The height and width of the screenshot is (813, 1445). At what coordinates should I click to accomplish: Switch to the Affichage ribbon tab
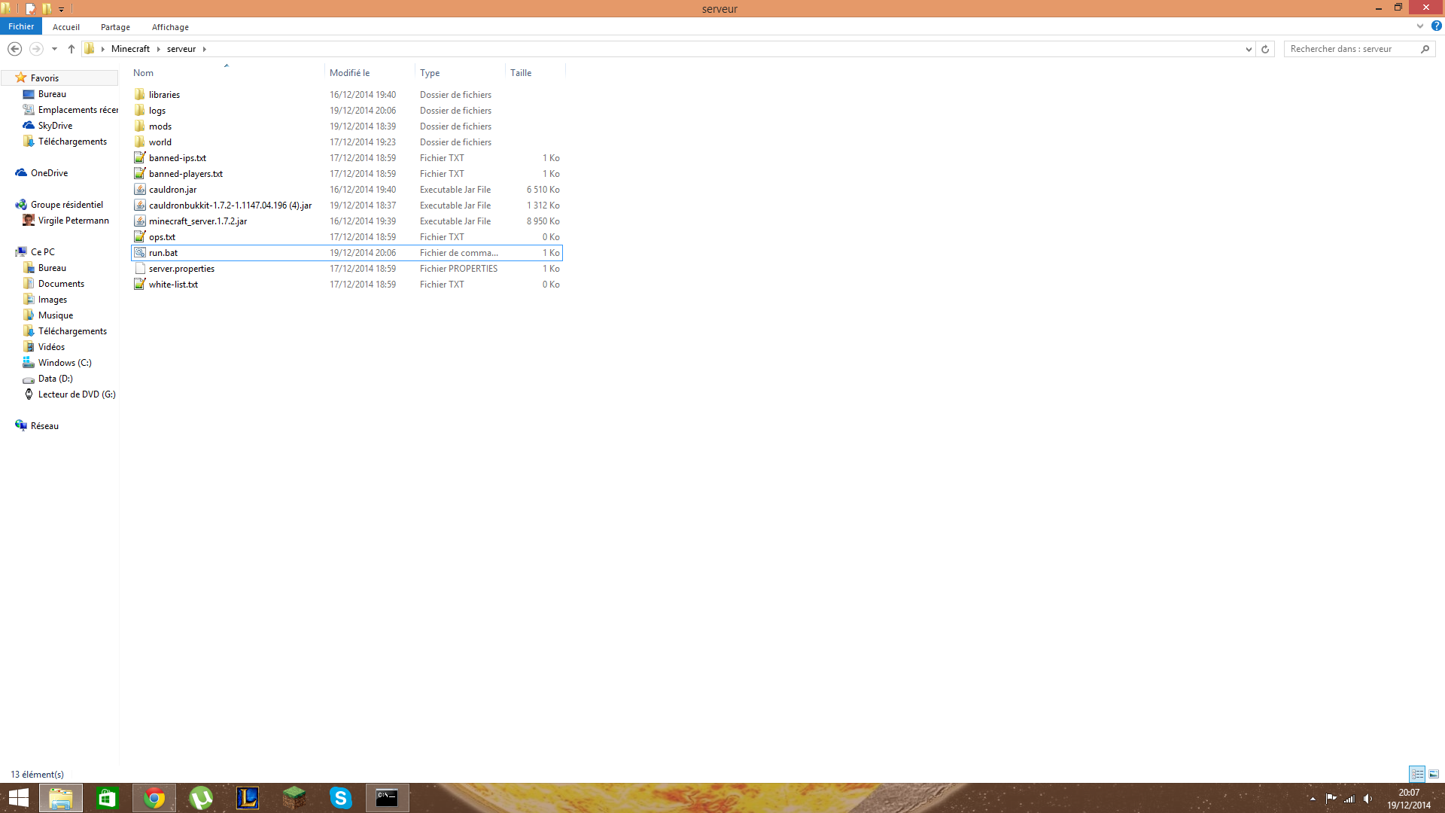(170, 27)
